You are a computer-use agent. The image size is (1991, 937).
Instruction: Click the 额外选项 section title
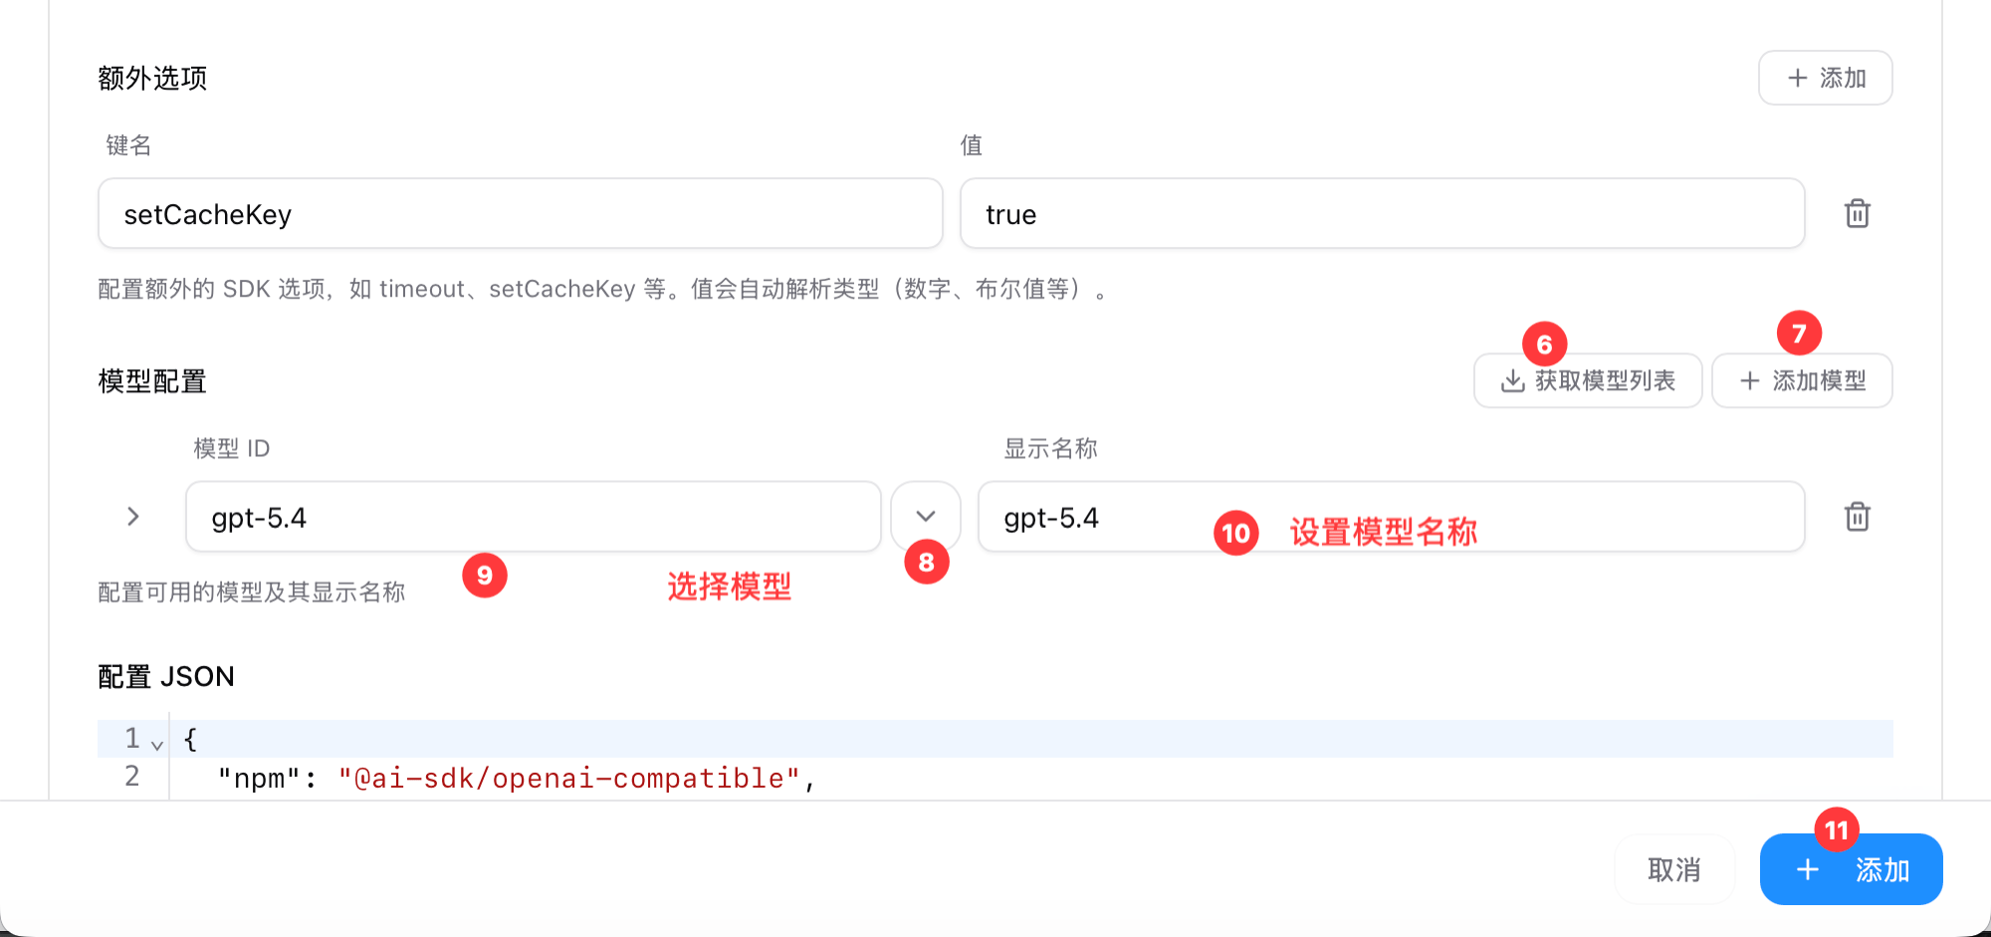(152, 78)
